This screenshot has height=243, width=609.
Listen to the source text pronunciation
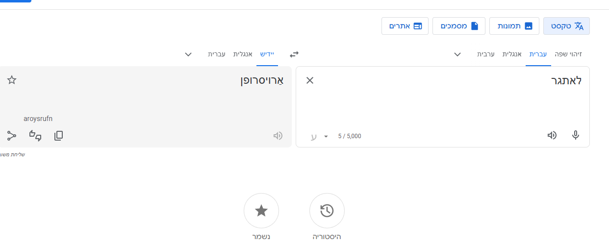(x=552, y=135)
